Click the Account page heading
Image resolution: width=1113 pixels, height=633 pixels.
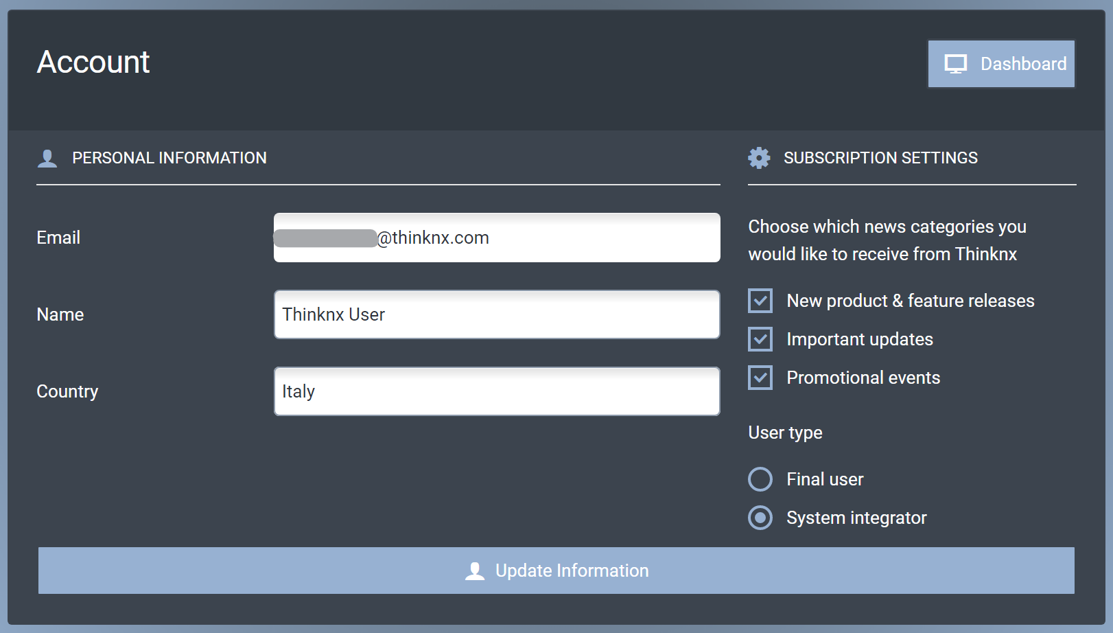click(93, 62)
